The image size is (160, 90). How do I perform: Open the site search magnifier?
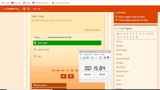click(x=28, y=9)
